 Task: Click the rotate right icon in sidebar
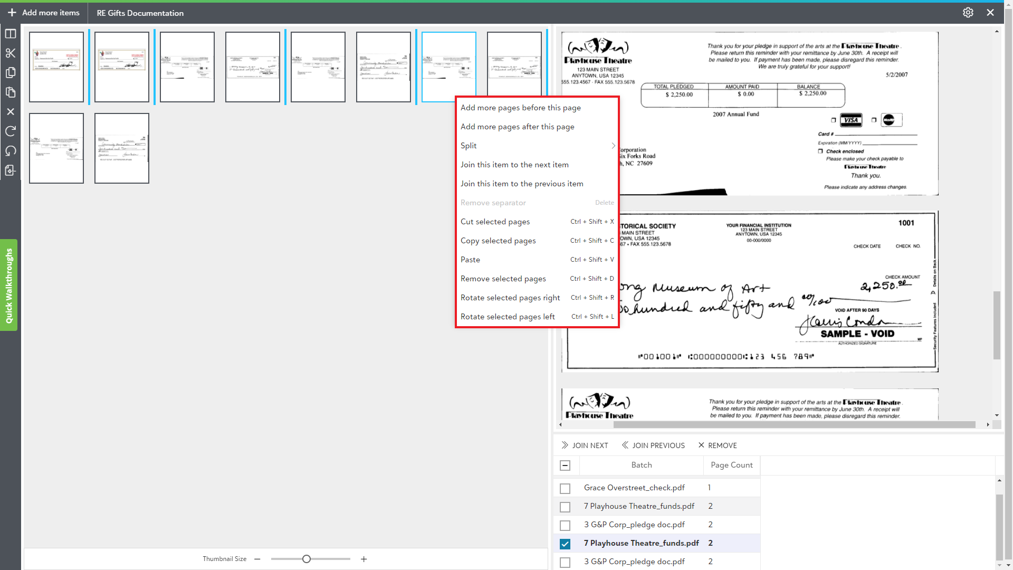[x=11, y=131]
